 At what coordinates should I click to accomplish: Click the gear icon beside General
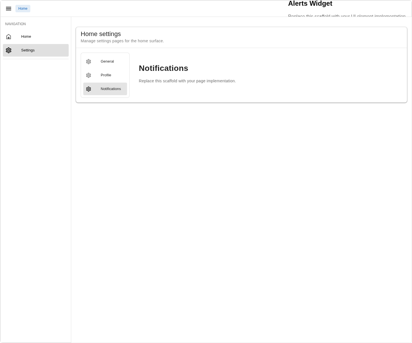pyautogui.click(x=89, y=61)
